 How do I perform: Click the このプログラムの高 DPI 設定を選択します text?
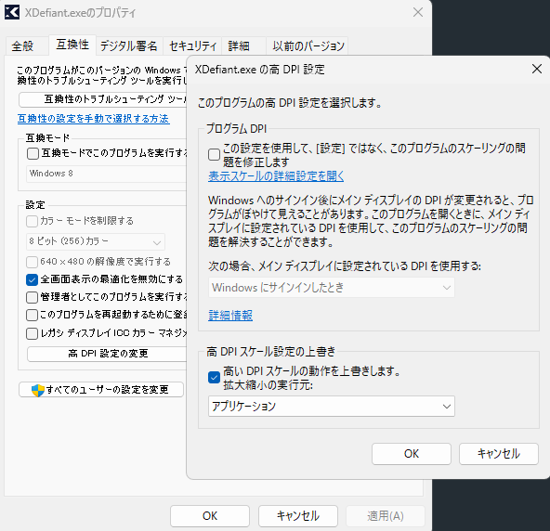coord(290,103)
